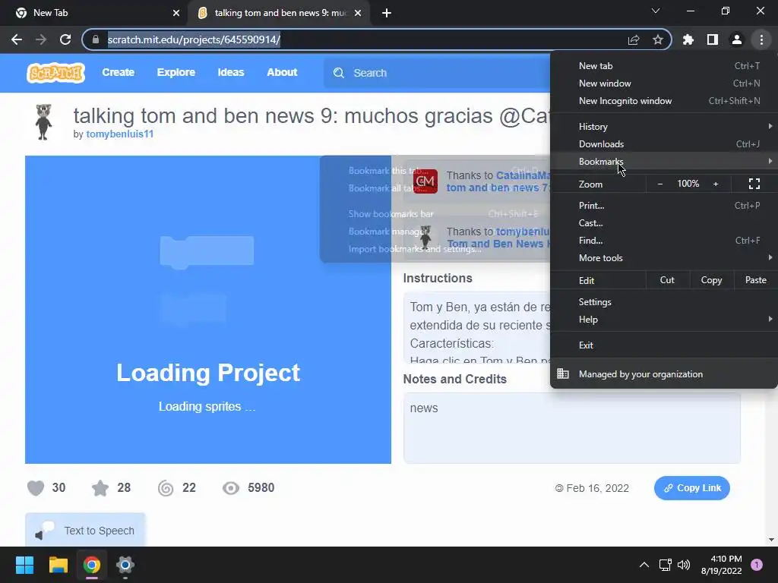Select New tab menu item
778x583 pixels.
coord(664,66)
